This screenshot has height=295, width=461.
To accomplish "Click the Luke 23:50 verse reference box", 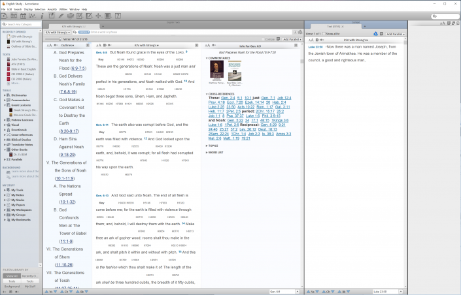I will [x=386, y=292].
